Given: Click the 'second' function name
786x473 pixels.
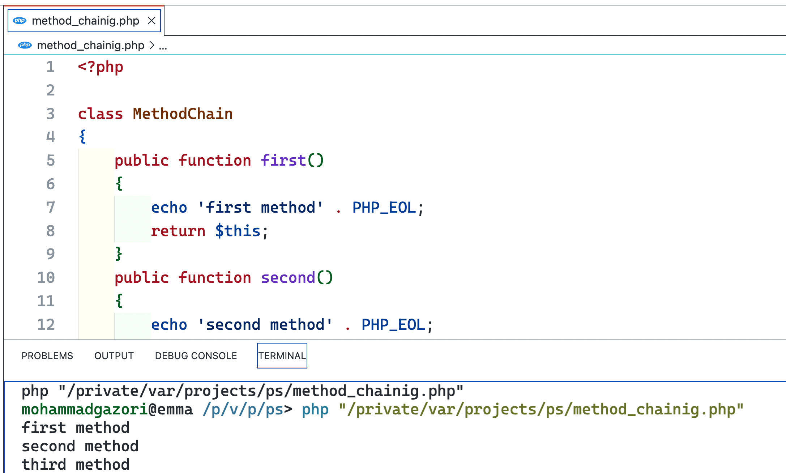Looking at the screenshot, I should coord(288,278).
